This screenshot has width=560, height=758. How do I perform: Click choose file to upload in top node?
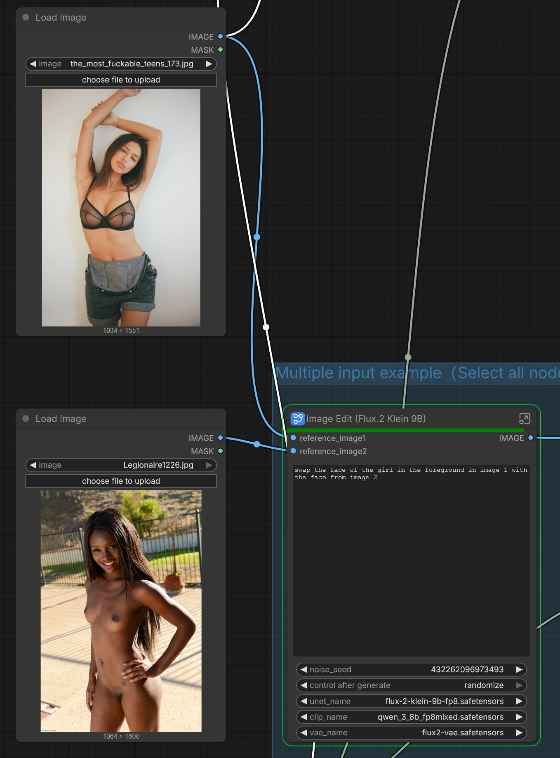[x=121, y=80]
